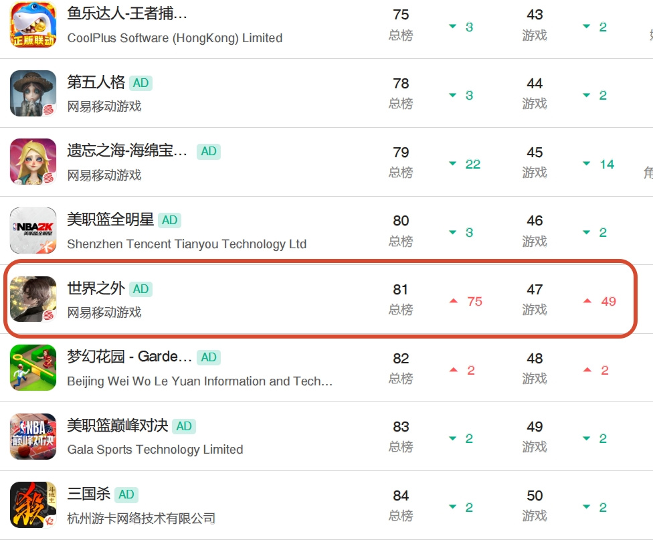
Task: Click developer Gala Sports Technology Limited
Action: (155, 450)
